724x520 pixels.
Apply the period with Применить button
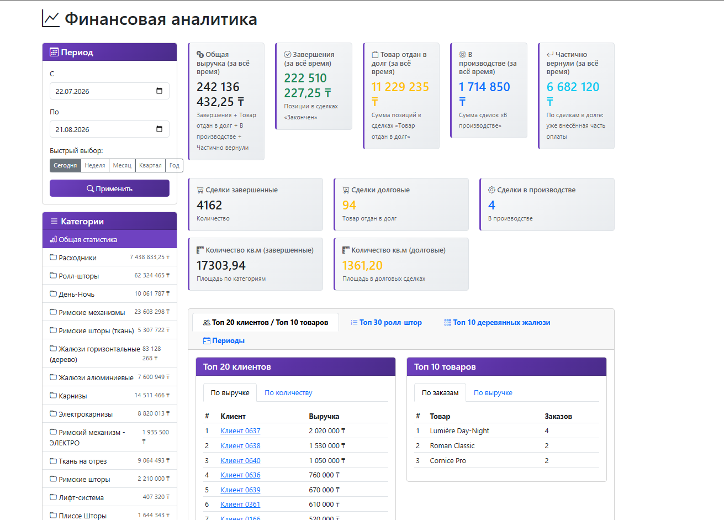(x=109, y=188)
